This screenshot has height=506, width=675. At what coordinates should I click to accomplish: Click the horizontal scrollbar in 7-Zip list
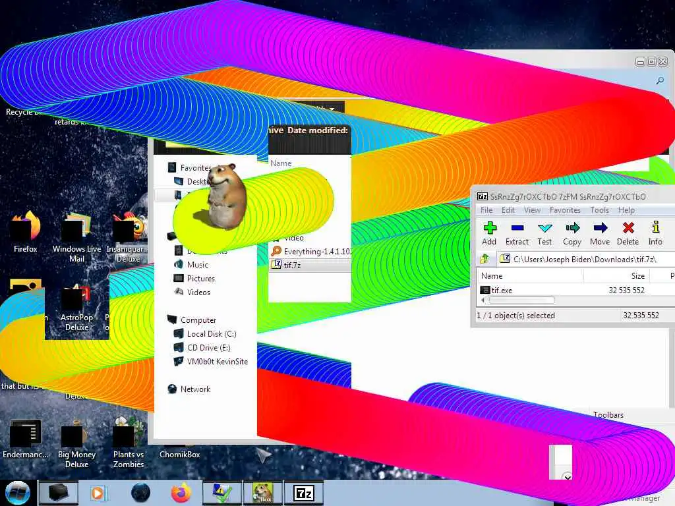(521, 300)
